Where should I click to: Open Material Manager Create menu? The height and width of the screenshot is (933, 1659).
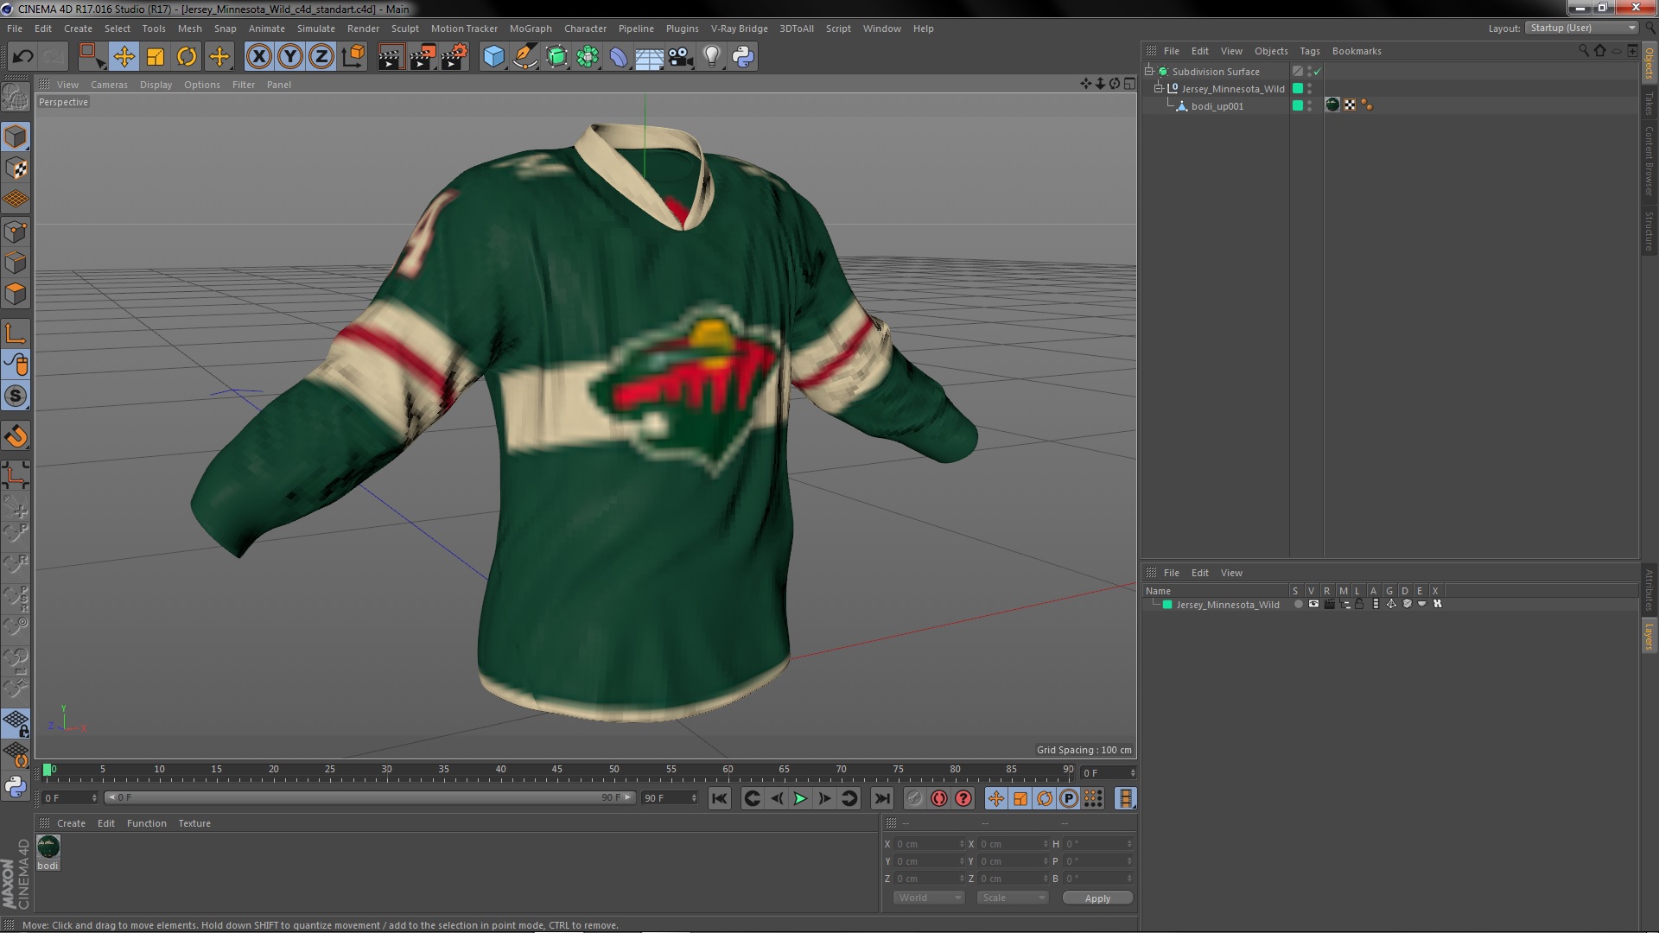(71, 823)
